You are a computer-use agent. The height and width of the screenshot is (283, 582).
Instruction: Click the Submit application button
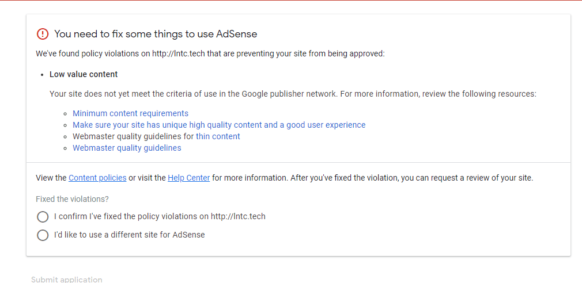coord(67,280)
